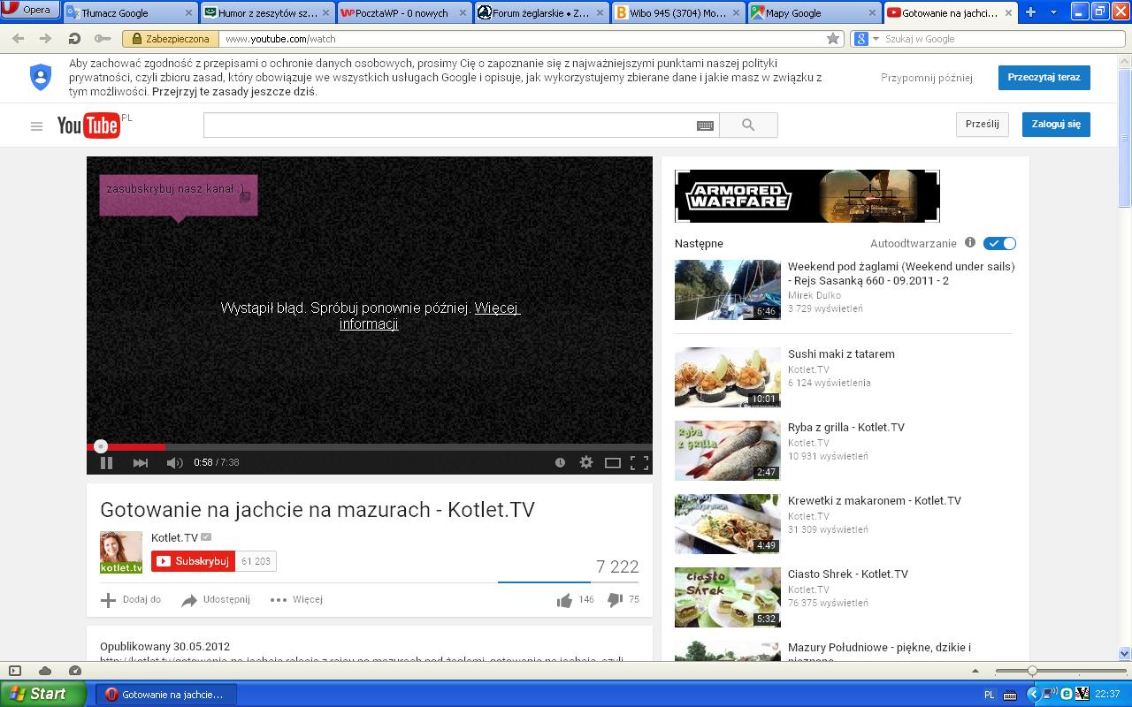Switch to the Mapy Google tab

click(x=815, y=13)
